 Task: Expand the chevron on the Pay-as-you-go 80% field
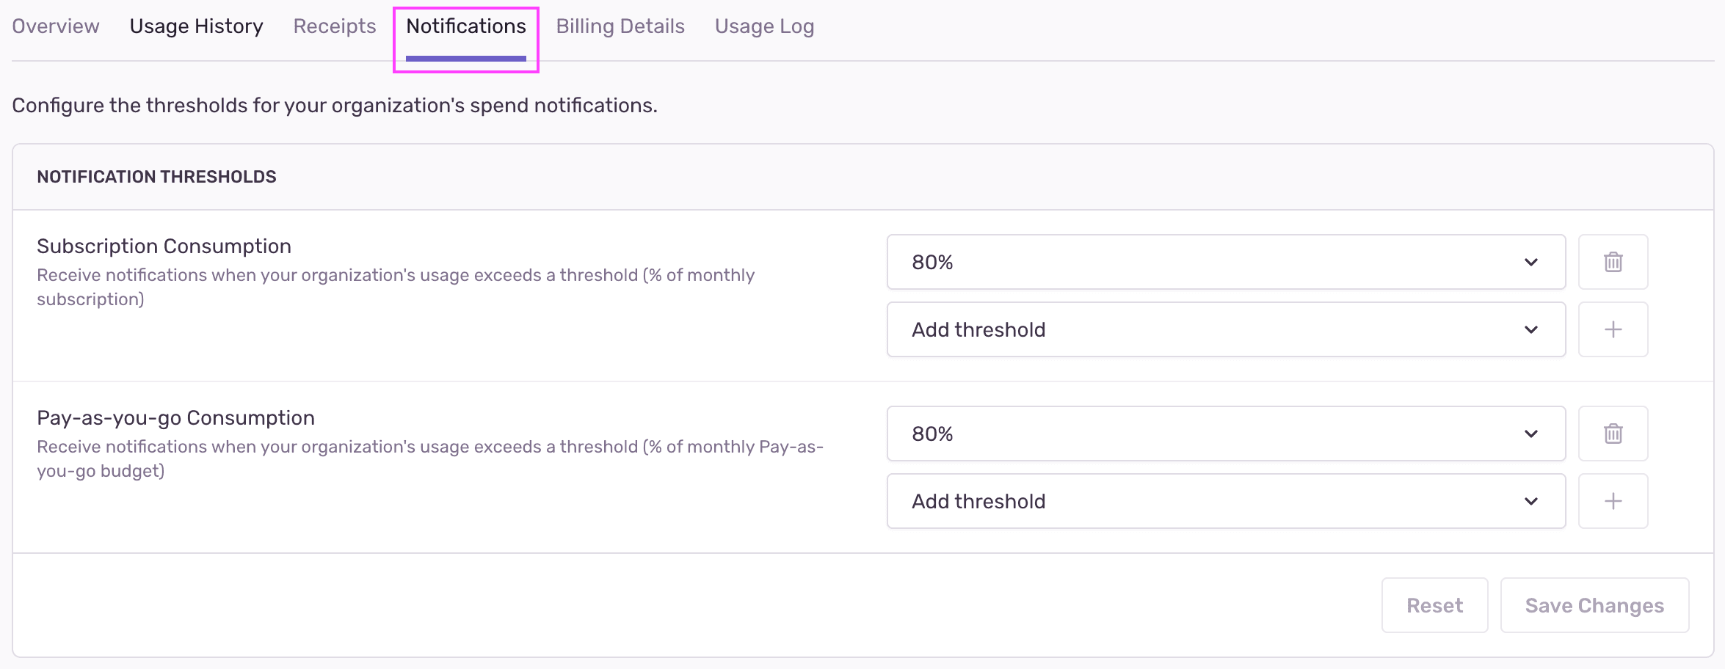1531,434
